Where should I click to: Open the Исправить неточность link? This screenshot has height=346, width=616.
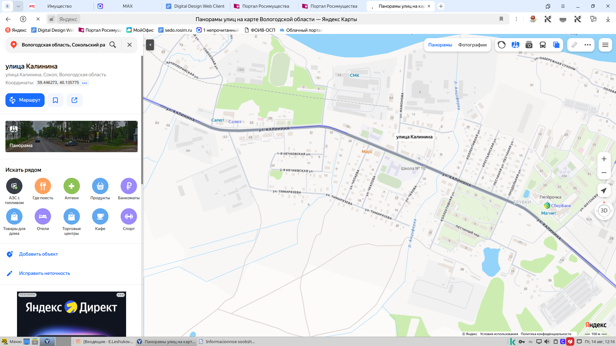[44, 273]
